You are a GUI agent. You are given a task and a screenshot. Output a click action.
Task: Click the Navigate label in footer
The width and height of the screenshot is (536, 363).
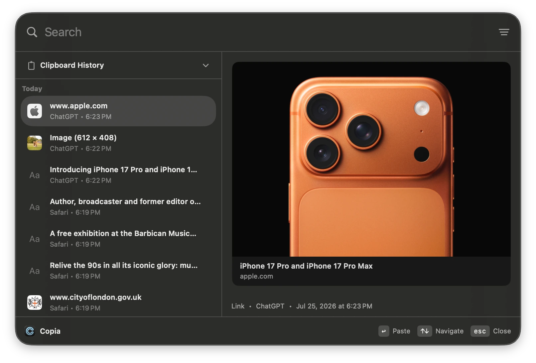450,331
